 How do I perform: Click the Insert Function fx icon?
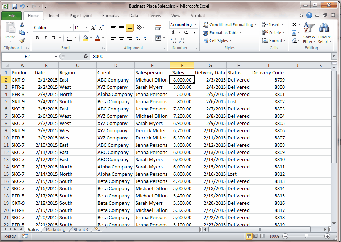pos(86,56)
